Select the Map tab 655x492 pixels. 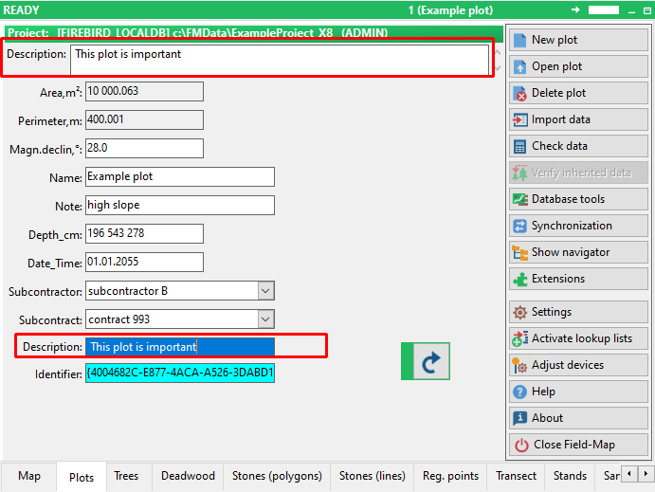tap(29, 476)
